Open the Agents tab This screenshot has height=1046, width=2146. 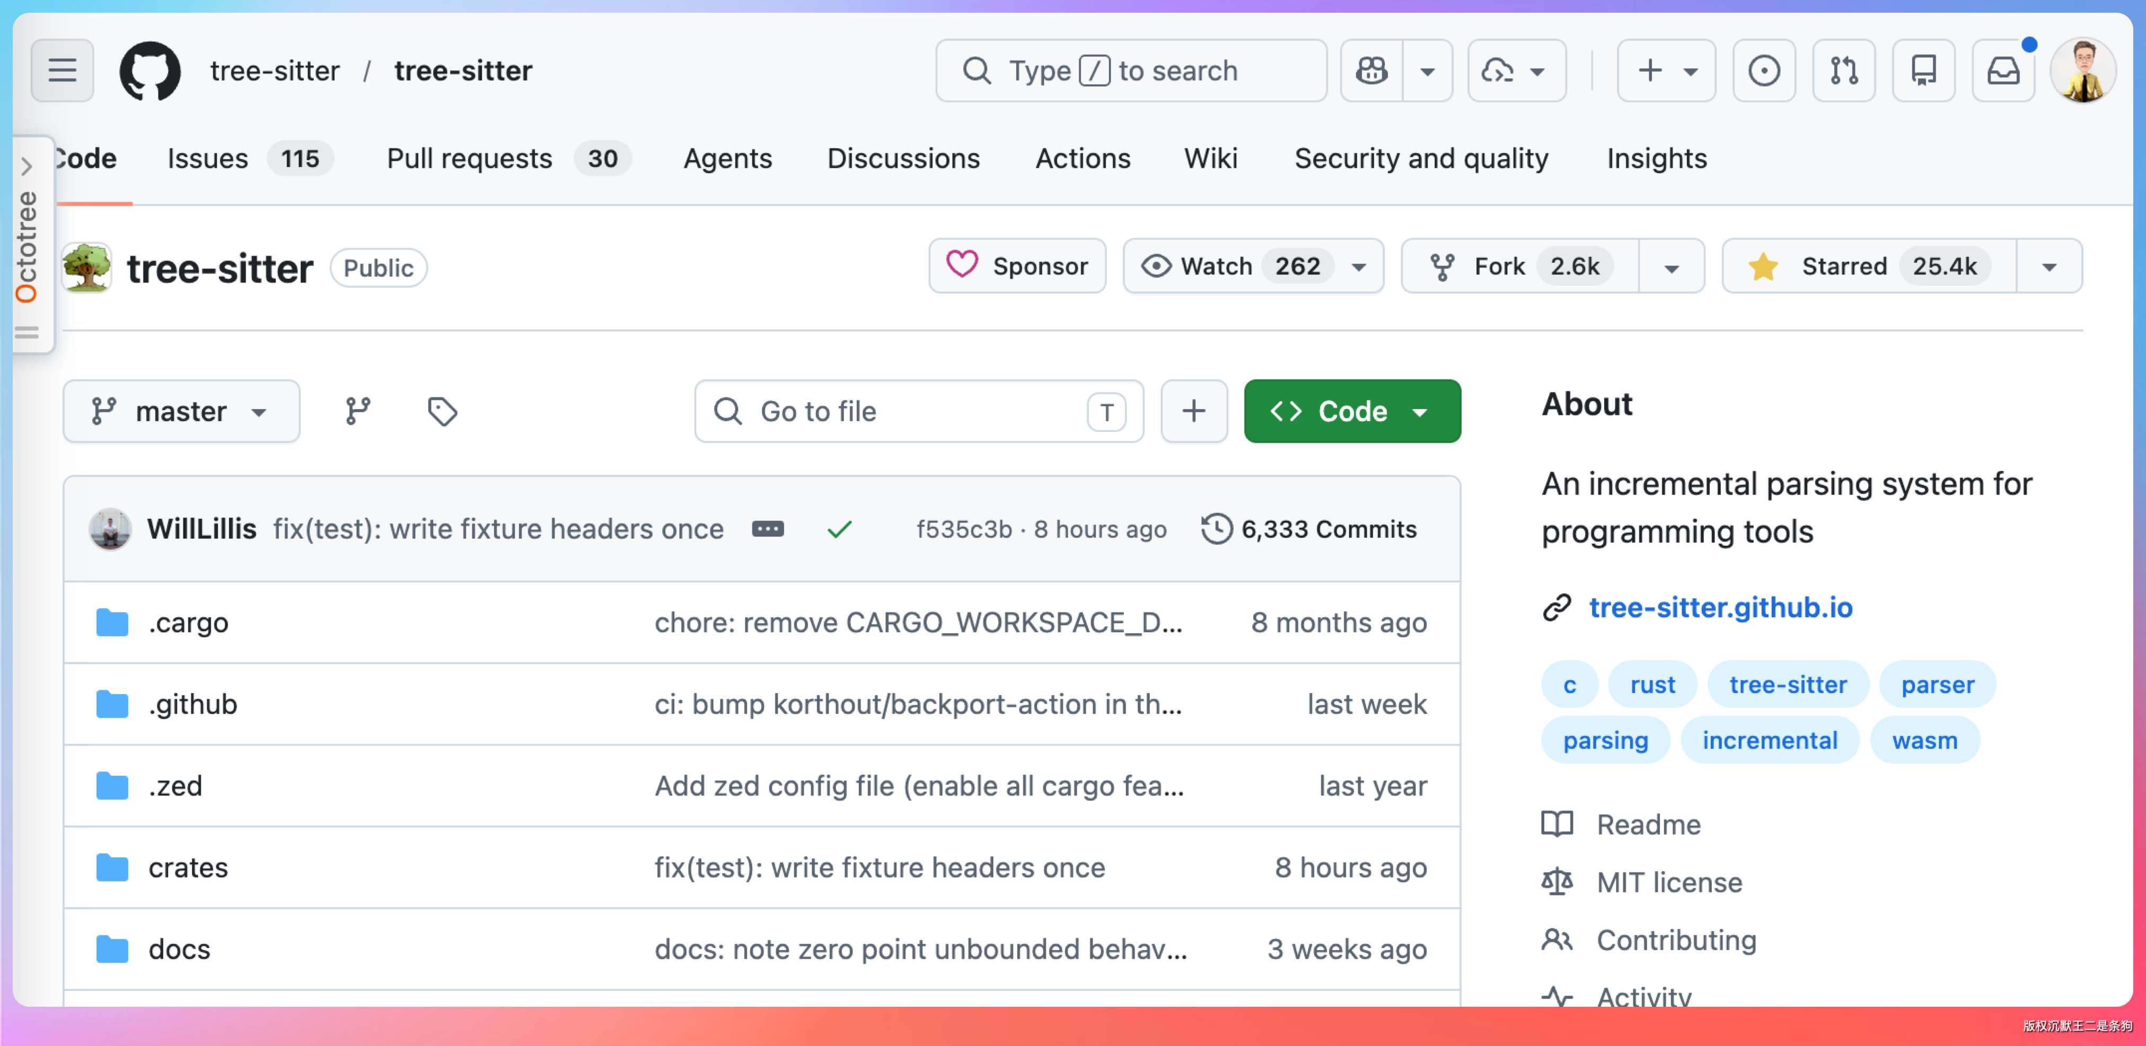pos(727,158)
